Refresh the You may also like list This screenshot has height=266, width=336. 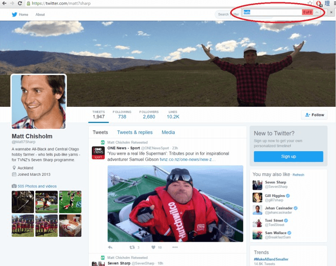pos(298,175)
